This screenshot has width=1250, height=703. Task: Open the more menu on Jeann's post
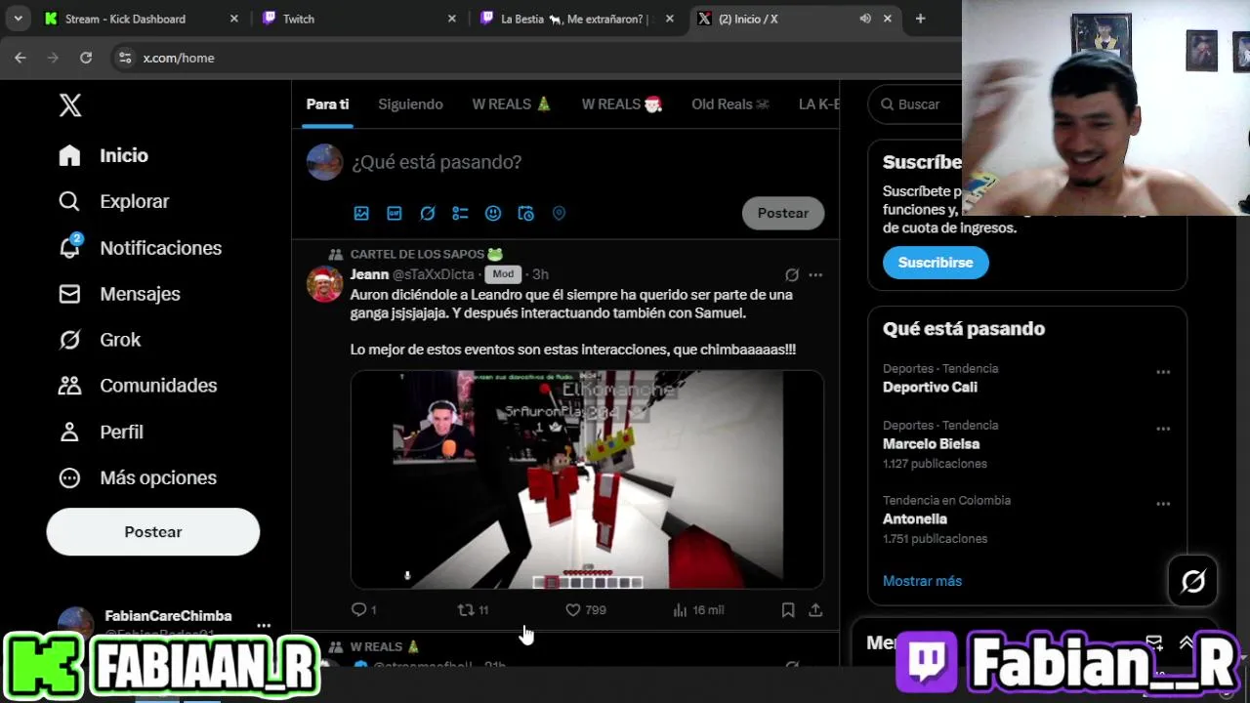coord(815,274)
